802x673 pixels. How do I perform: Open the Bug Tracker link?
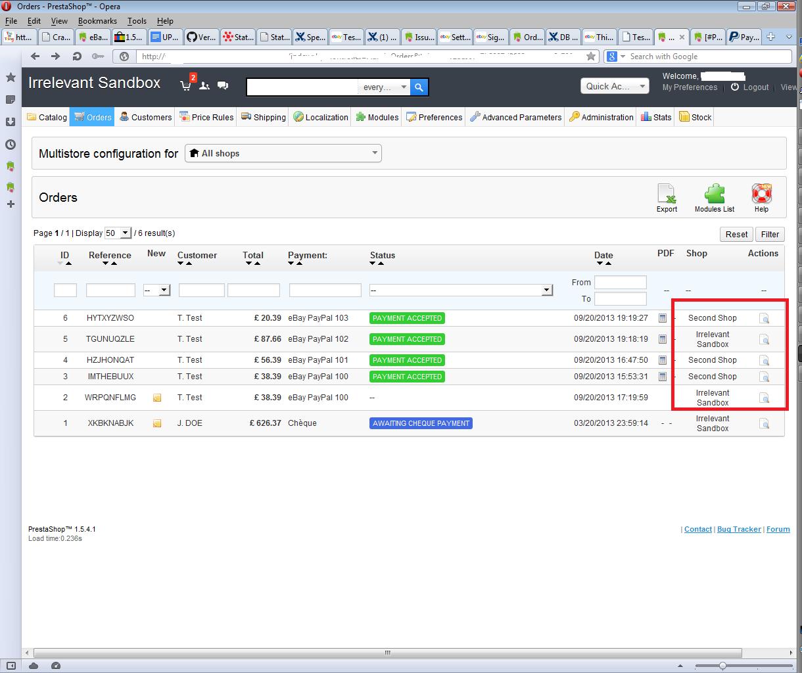[x=739, y=529]
